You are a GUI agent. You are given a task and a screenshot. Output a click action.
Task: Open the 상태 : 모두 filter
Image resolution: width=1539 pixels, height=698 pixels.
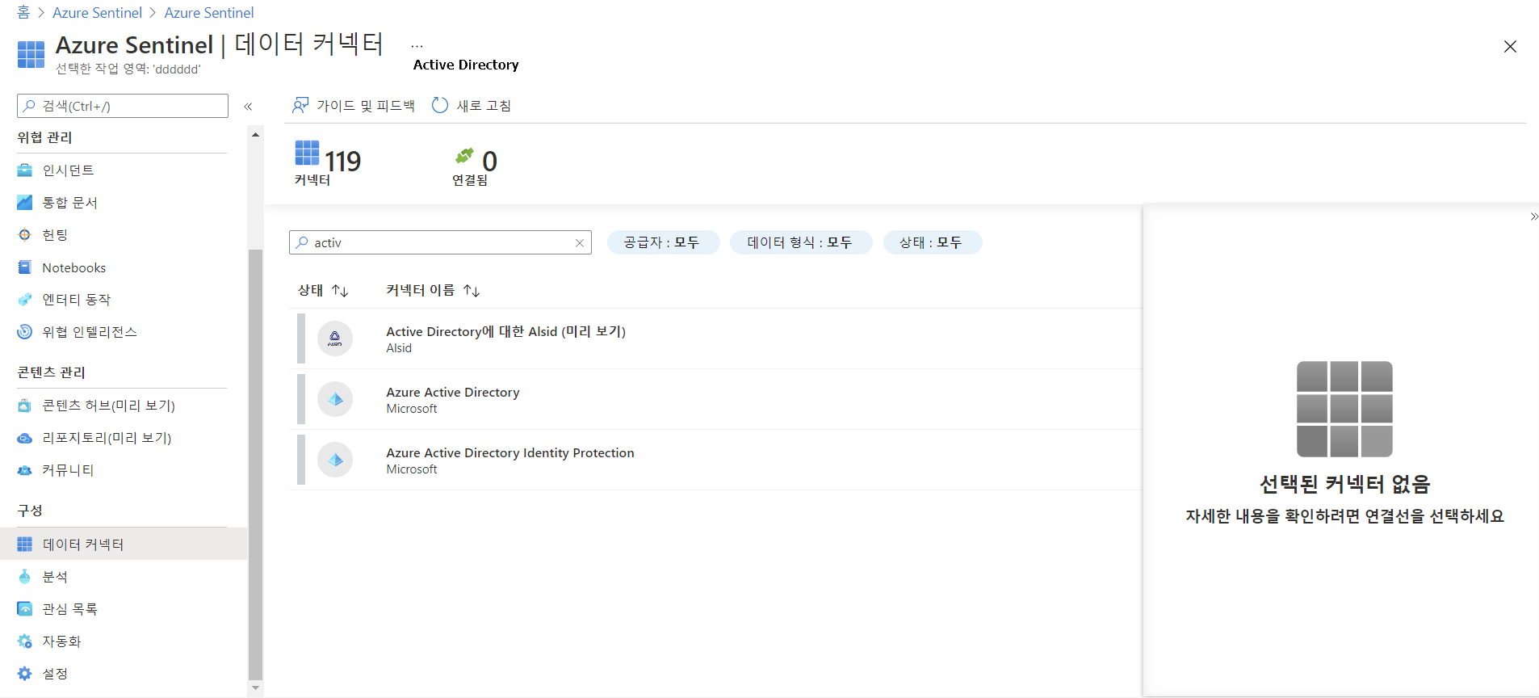[x=933, y=242]
